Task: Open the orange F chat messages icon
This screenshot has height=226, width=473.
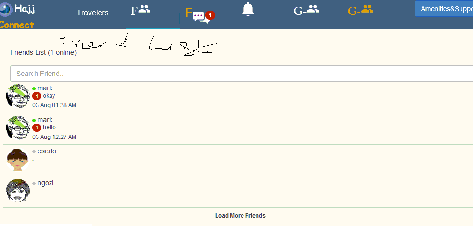Action: point(200,15)
